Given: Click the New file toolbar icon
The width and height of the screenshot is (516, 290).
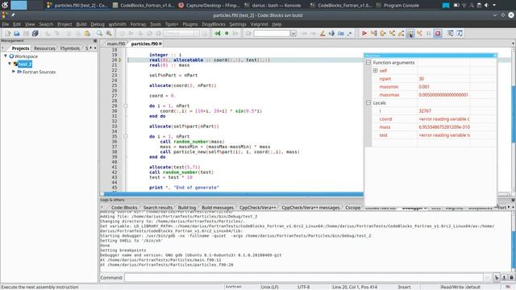Looking at the screenshot, I should coord(7,33).
